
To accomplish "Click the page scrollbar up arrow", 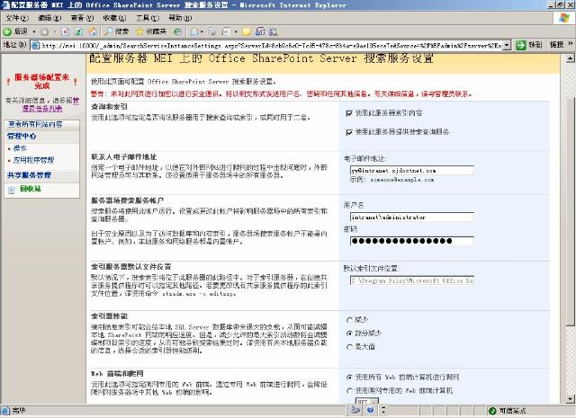I will click(570, 58).
